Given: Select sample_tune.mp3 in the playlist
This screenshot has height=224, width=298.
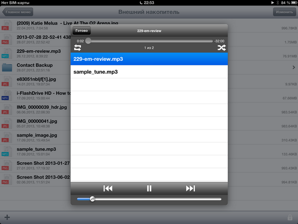Looking at the screenshot, I should 149,72.
